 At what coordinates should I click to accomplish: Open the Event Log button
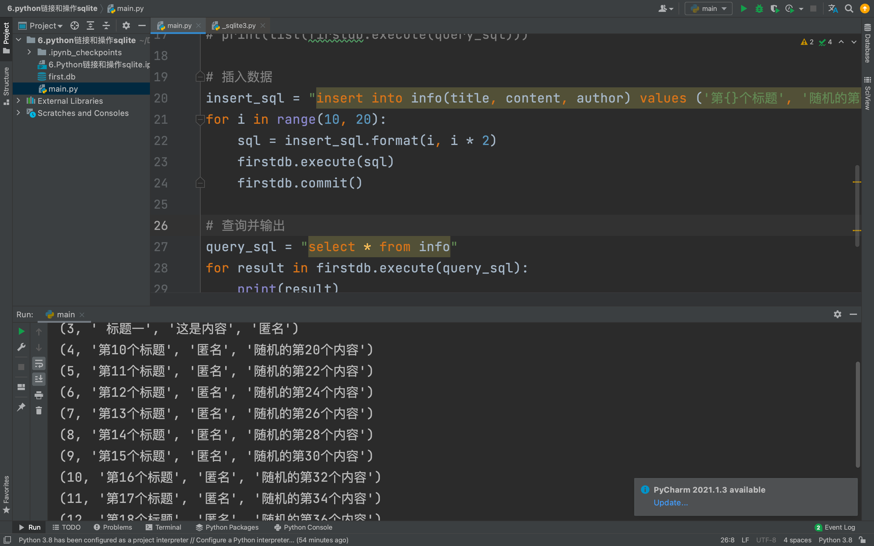coord(835,527)
